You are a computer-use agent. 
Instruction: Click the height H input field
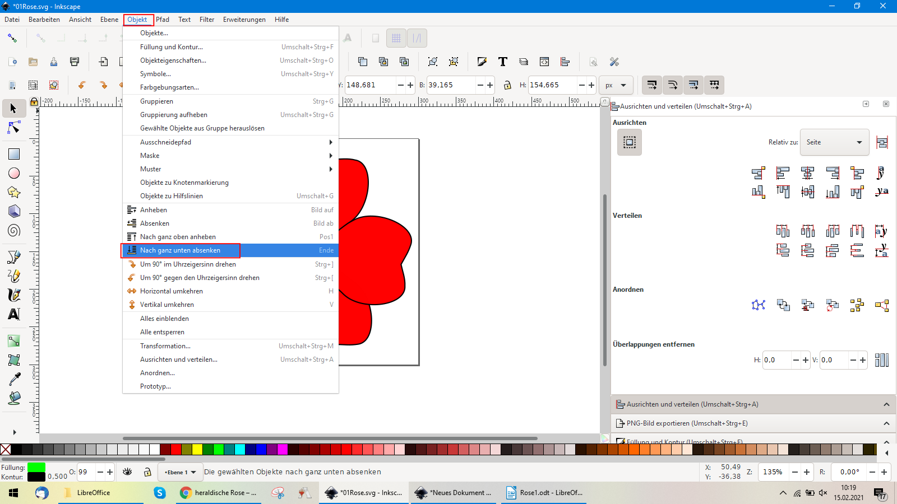[x=552, y=85]
